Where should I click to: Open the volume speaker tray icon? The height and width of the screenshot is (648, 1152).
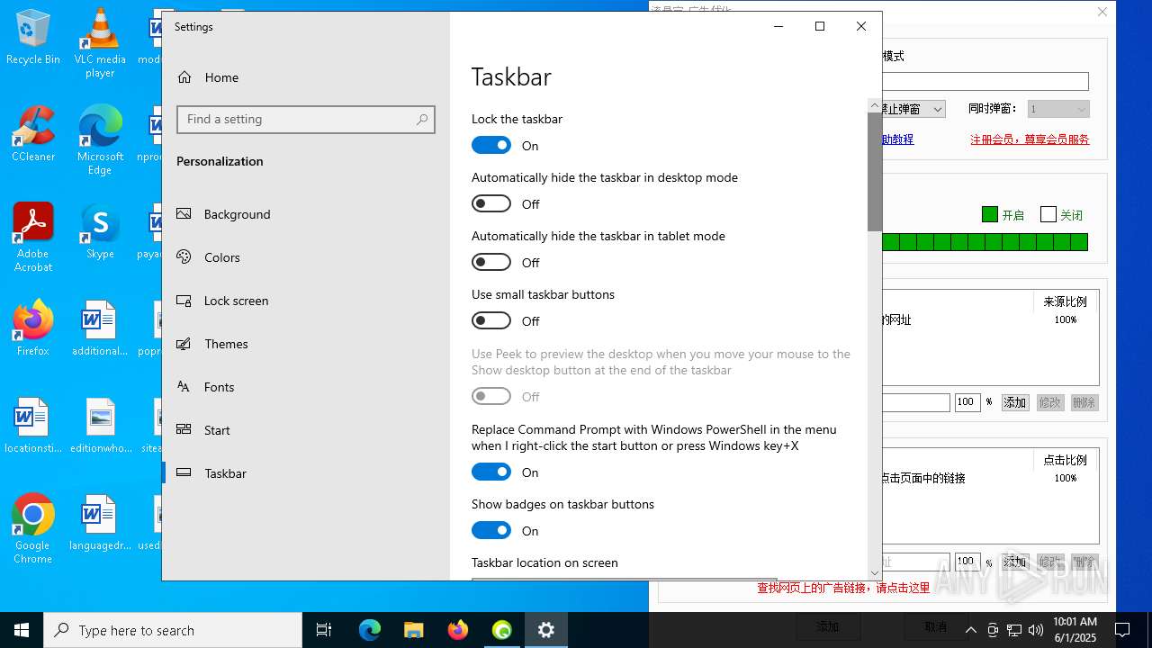(1036, 630)
